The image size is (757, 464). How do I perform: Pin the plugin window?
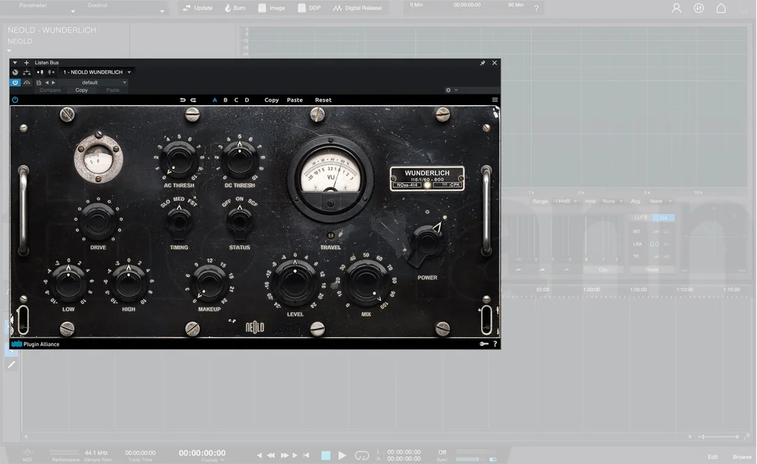(482, 63)
